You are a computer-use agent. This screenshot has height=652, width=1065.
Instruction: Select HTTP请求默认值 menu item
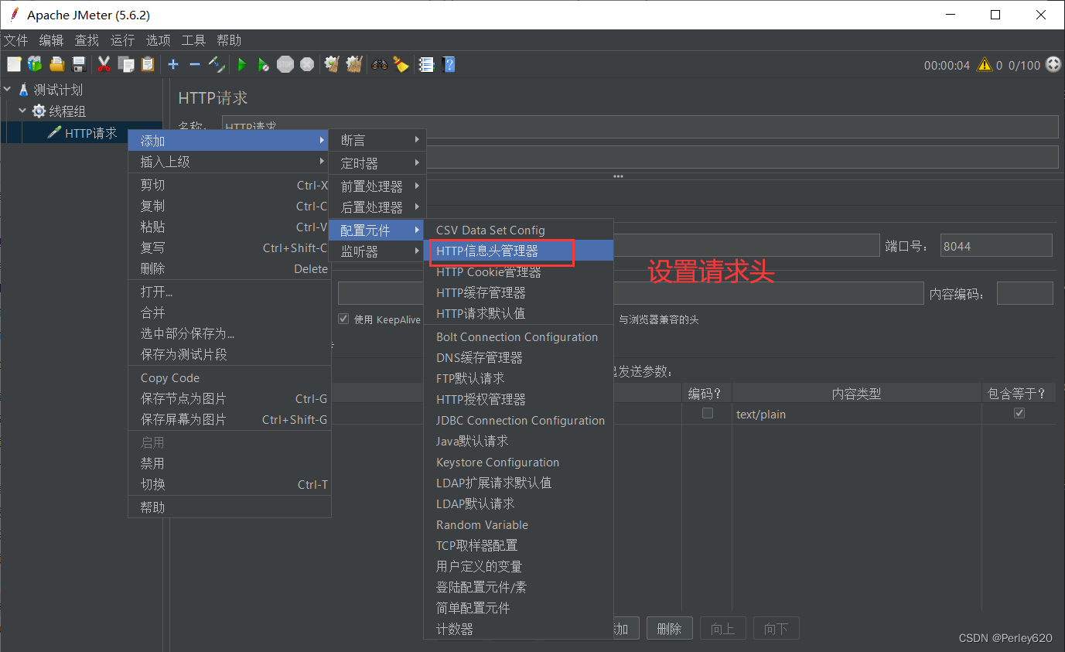518,313
